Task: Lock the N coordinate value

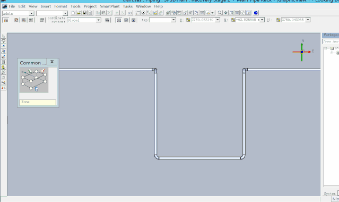Action: pyautogui.click(x=233, y=20)
